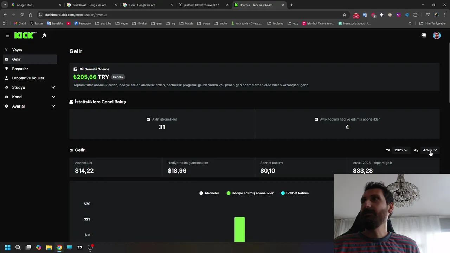Open the red Gmail counter extension
Screen dimensions: 450x253
tap(356, 15)
